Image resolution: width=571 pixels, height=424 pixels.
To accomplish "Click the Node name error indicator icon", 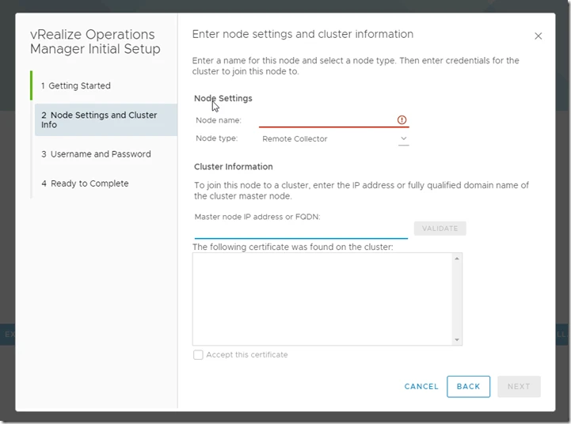I will tap(402, 119).
